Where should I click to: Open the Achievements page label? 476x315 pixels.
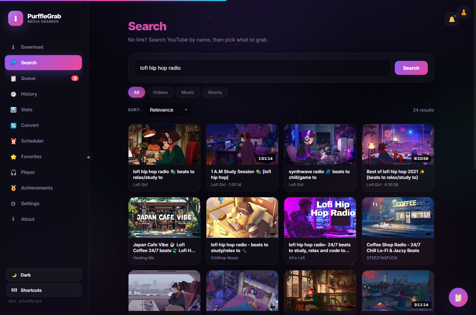tap(37, 188)
